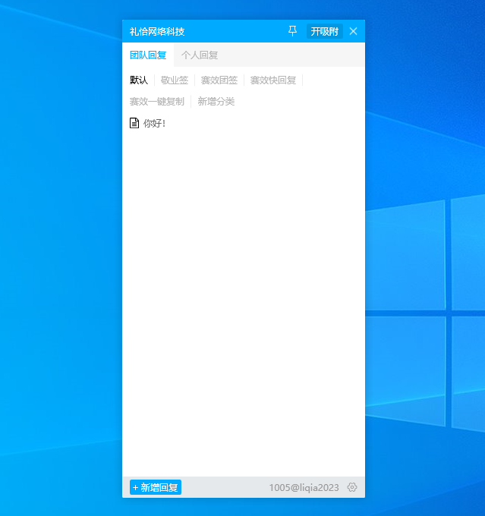Select the 敬业签 category

(x=175, y=80)
